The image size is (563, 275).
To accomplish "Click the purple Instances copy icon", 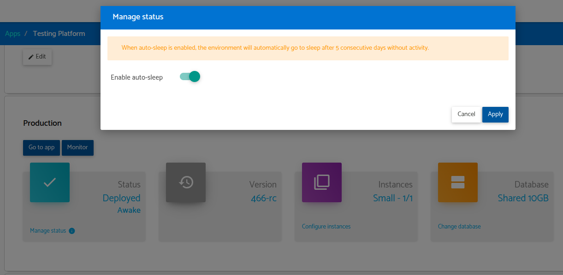I will pyautogui.click(x=322, y=182).
